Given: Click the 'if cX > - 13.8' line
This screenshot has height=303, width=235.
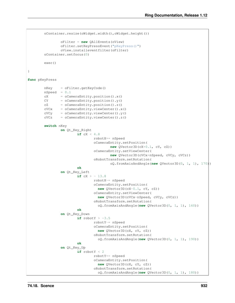Looking at the screenshot, I should tap(91, 176).
